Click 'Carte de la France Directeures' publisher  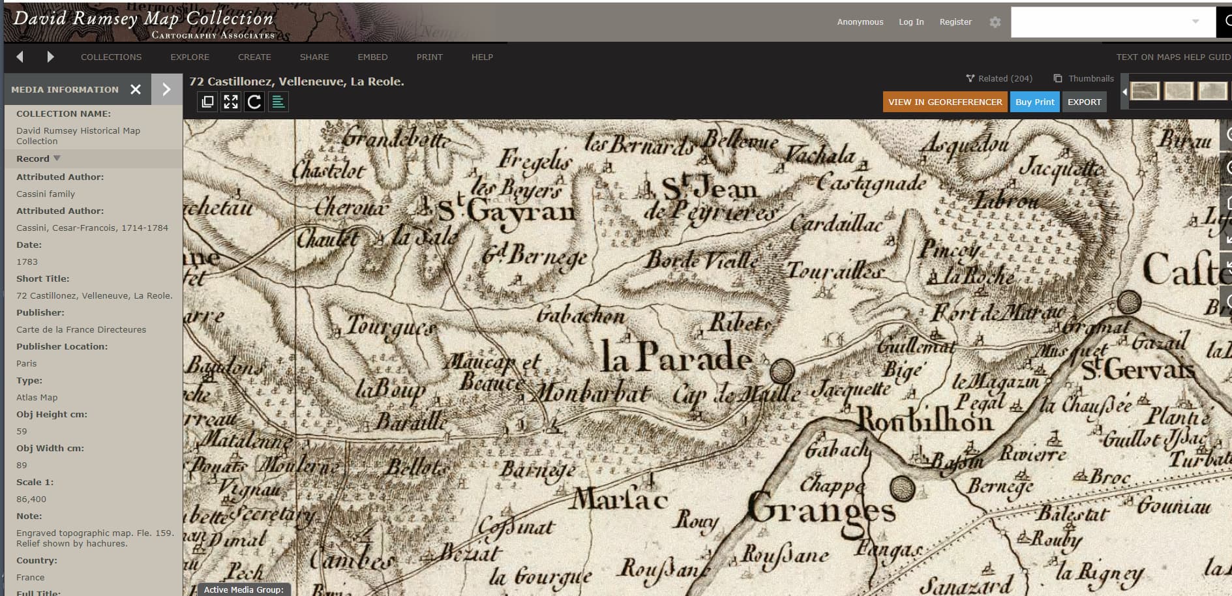point(81,329)
